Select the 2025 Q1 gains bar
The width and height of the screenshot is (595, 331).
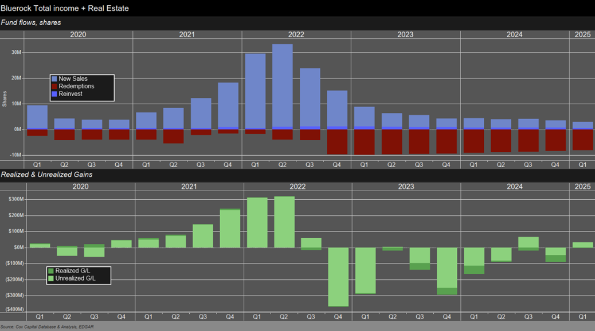tap(583, 245)
